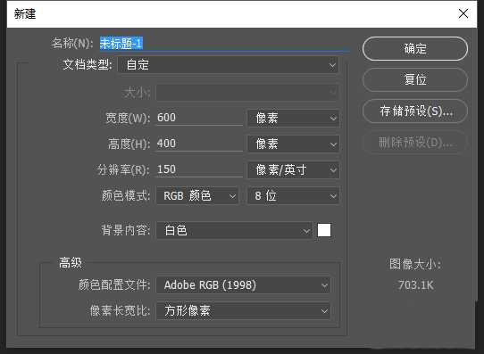Open the 背景内容 dropdown showing 白色
Viewport: 484px width, 354px height.
(x=234, y=230)
